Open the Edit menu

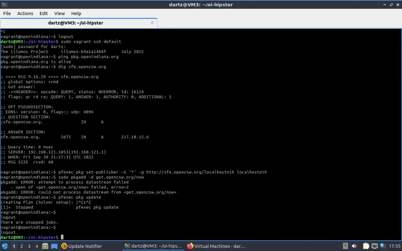tap(44, 13)
